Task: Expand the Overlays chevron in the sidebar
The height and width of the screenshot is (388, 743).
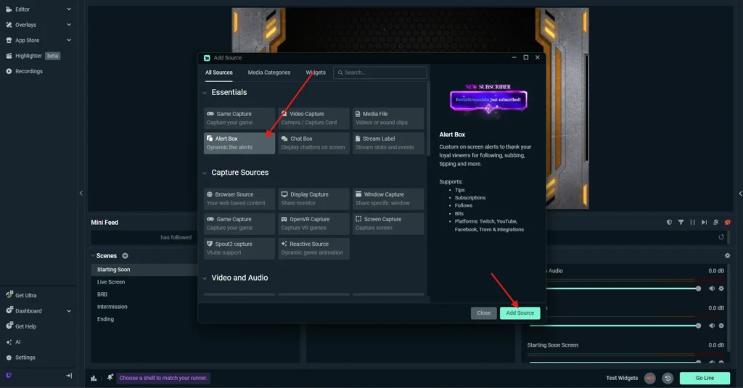Action: click(x=69, y=25)
